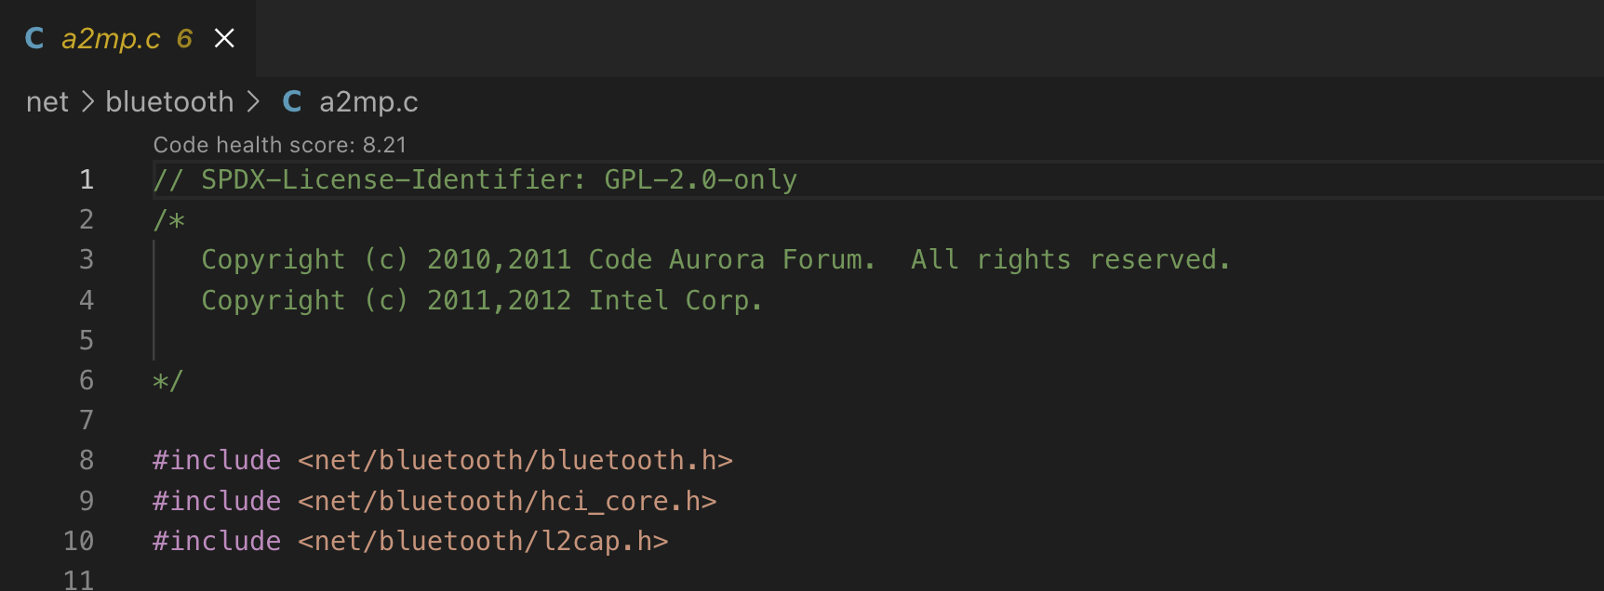Click line number 6 ending the comment block

86,380
